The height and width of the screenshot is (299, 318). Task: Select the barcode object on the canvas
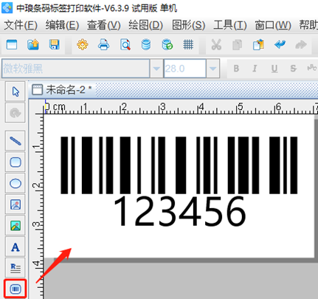click(179, 165)
